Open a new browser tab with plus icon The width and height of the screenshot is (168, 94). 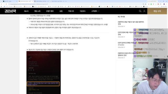coord(66,1)
